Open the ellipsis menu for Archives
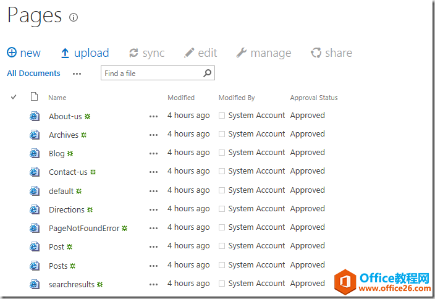435x299 pixels. tap(153, 135)
